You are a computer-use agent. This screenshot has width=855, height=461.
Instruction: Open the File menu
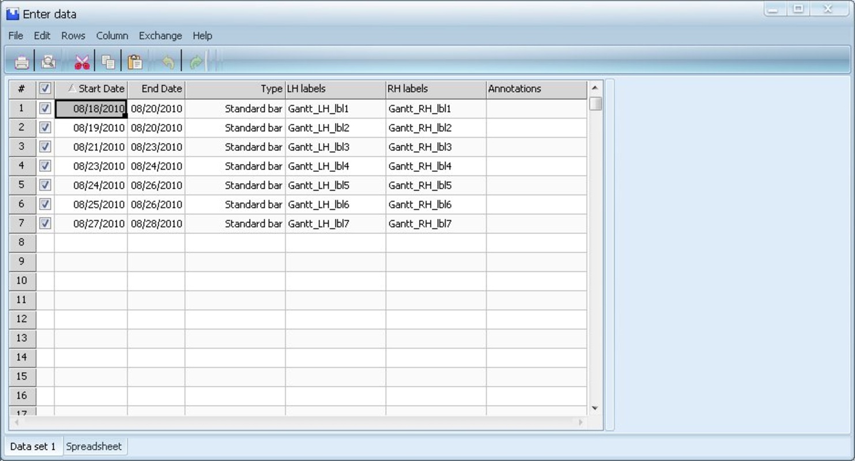[16, 36]
